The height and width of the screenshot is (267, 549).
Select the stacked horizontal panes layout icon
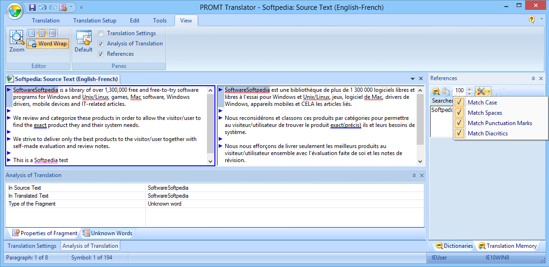pos(52,33)
